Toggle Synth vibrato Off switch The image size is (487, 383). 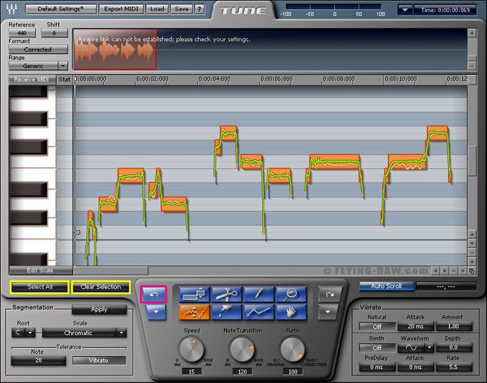tap(377, 348)
